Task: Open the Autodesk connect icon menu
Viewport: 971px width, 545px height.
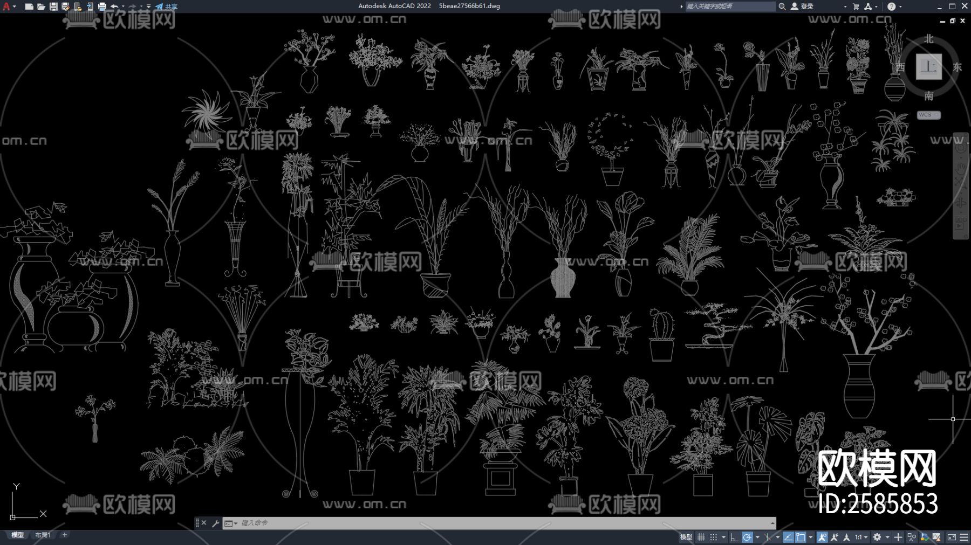Action: click(868, 6)
